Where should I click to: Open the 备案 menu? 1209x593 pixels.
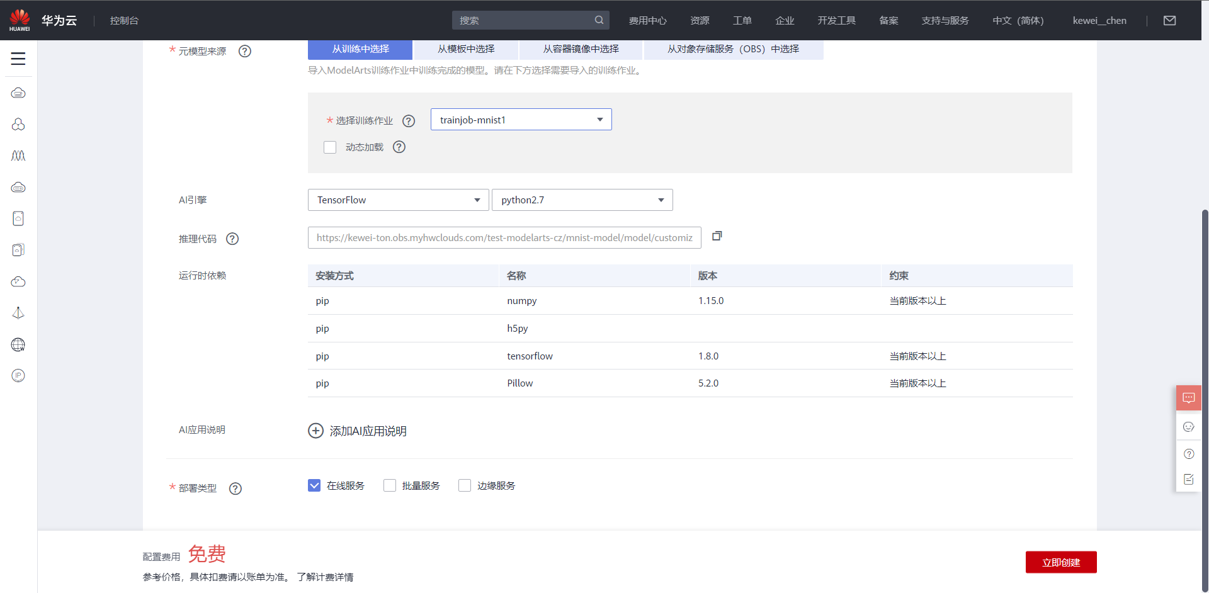(888, 20)
